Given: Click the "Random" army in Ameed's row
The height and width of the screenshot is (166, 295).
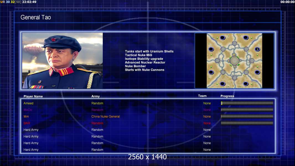Looking at the screenshot, I should (97, 103).
